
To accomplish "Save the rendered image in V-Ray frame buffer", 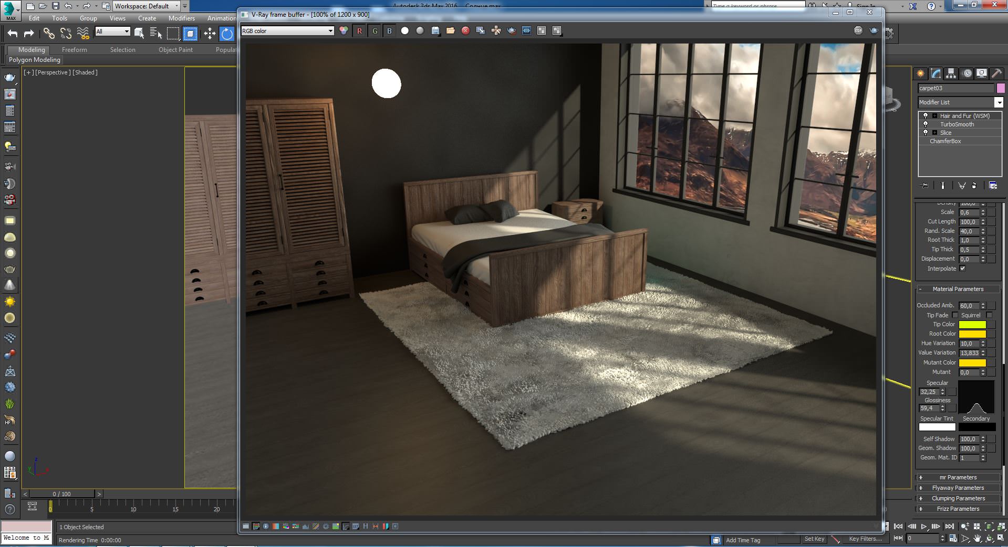I will click(435, 31).
